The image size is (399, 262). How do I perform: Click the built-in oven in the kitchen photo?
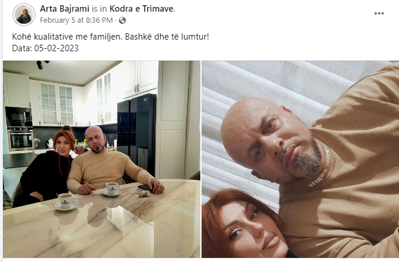20,138
